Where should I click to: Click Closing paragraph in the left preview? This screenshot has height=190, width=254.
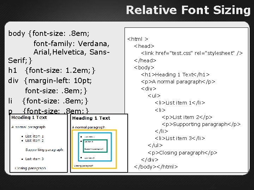(30, 168)
